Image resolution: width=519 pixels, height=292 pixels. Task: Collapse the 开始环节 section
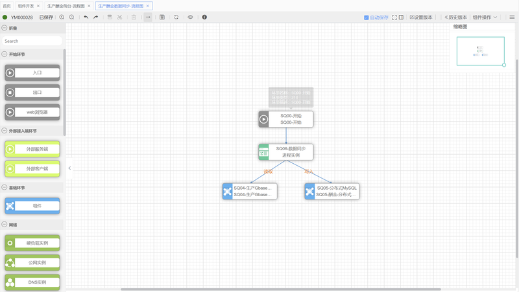pos(5,54)
